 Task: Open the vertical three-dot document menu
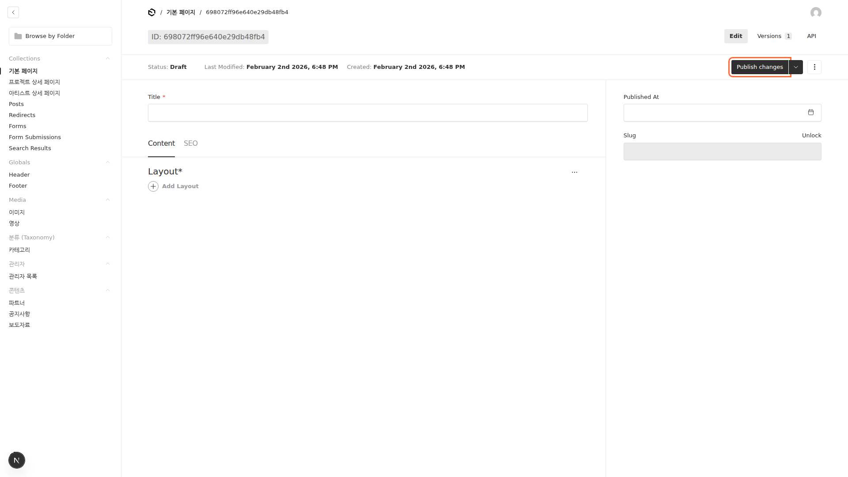click(x=814, y=67)
